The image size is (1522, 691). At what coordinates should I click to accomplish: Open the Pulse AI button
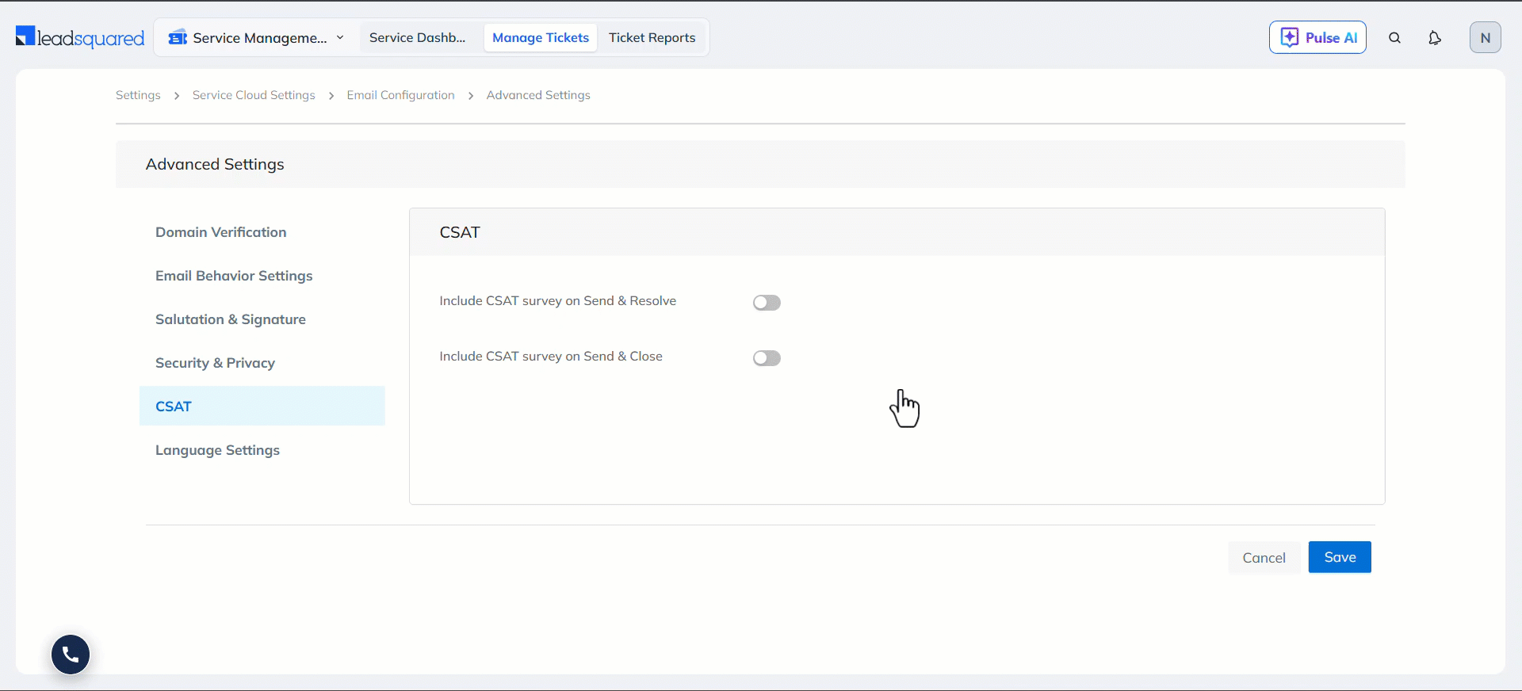coord(1317,37)
